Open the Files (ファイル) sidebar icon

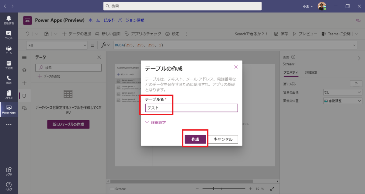[9, 94]
